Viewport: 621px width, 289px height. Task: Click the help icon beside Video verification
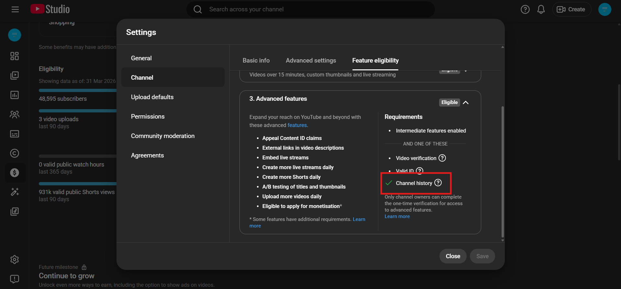[x=442, y=158]
